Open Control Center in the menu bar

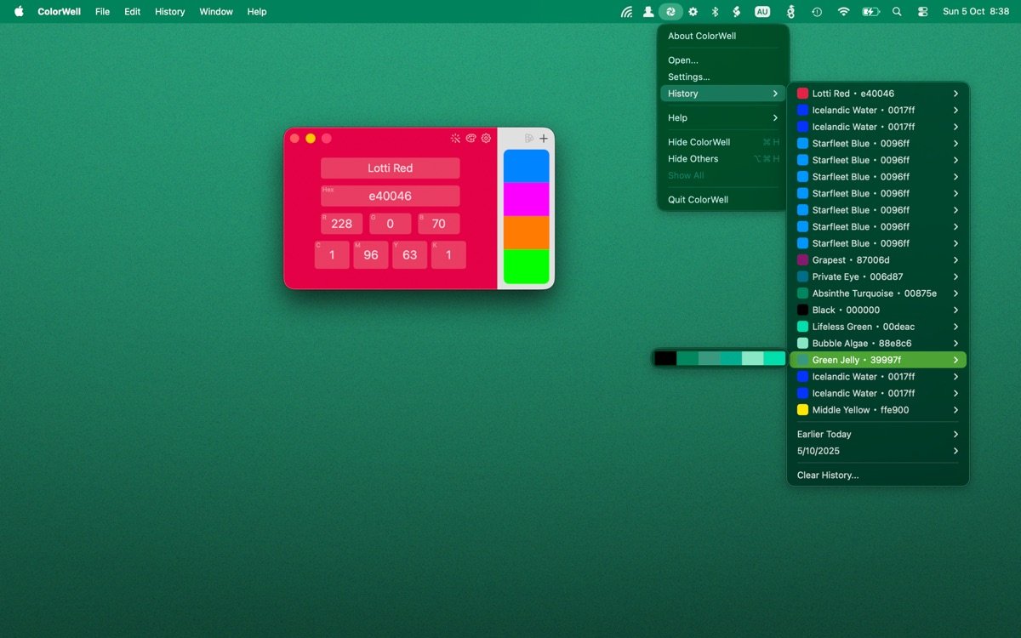tap(922, 12)
